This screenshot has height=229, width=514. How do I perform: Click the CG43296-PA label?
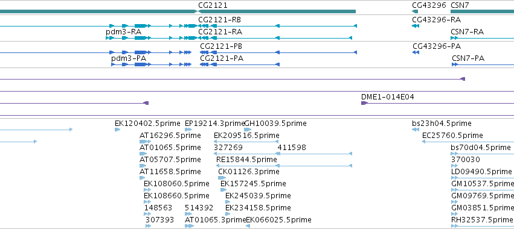[x=437, y=46]
